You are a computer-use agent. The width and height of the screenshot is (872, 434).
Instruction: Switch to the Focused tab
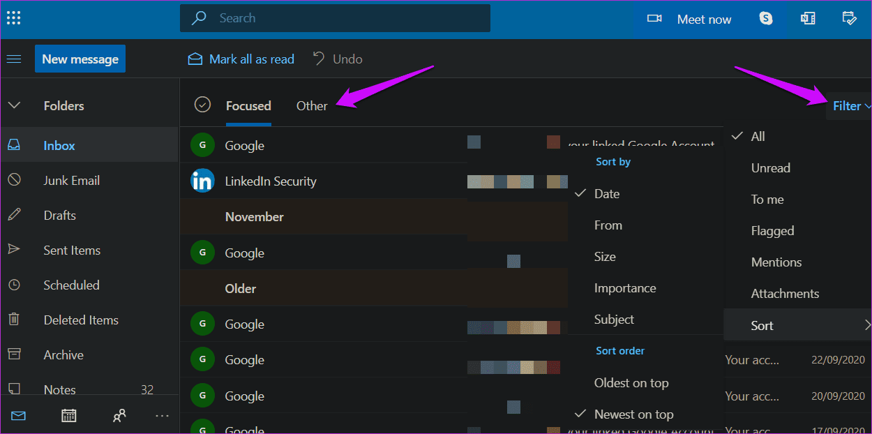248,106
